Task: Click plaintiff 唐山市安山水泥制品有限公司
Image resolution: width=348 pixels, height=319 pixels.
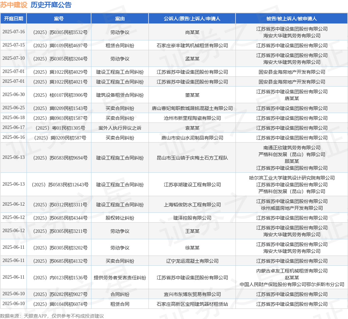Action: coord(192,138)
